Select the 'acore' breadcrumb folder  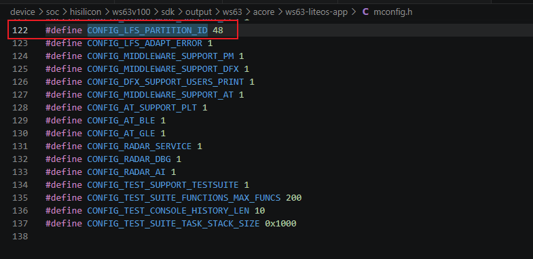click(x=263, y=12)
